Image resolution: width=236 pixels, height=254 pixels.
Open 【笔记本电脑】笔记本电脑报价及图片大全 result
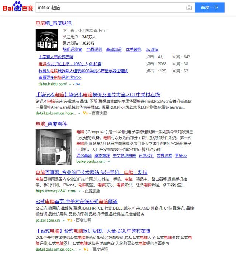click(98, 95)
